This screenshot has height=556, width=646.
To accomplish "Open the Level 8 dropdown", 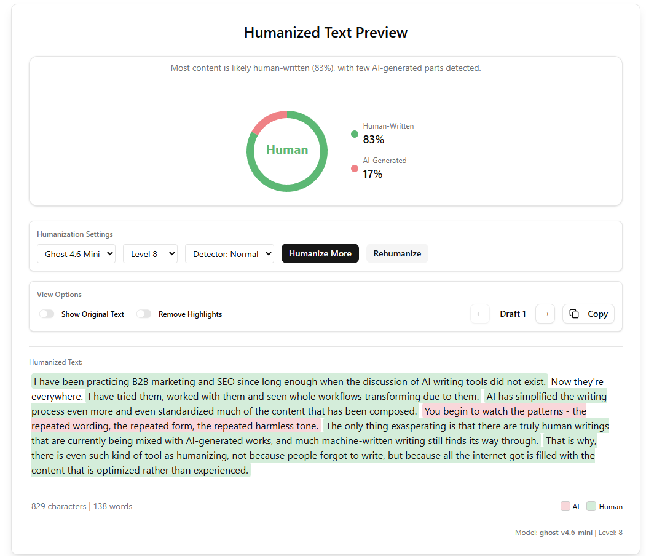I will click(150, 253).
